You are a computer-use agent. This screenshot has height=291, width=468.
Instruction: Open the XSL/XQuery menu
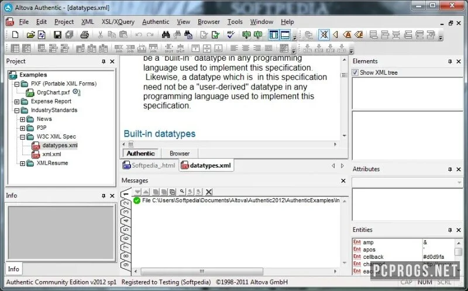point(118,22)
